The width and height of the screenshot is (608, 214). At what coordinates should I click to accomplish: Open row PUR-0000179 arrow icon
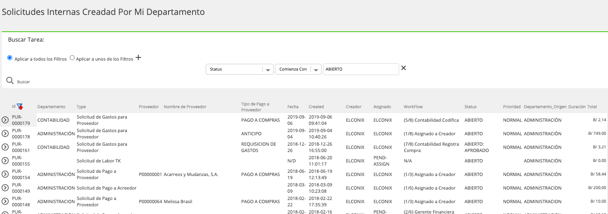tap(5, 120)
